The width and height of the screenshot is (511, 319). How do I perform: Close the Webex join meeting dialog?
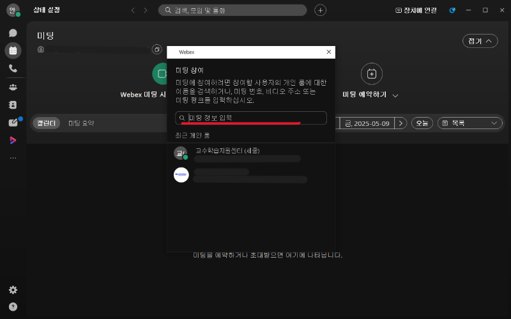(329, 52)
